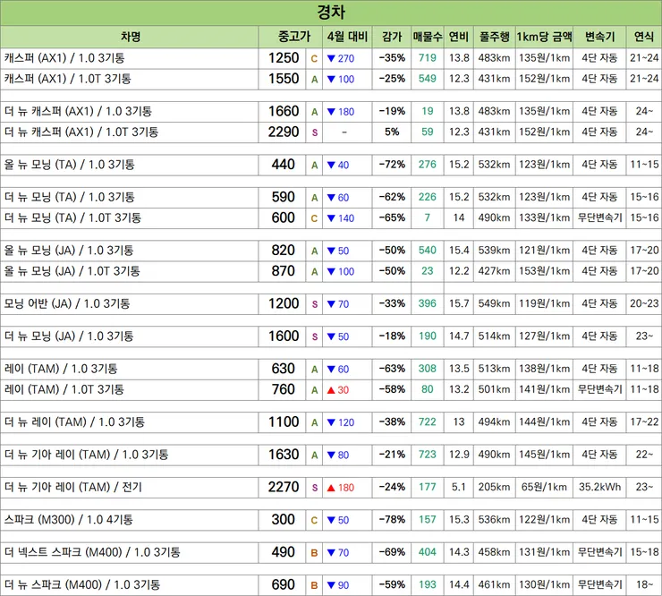Click 더 뉴 모닝 (TA) / 1.0 3기통
Screen dimensions: 662x596
pyautogui.click(x=69, y=197)
